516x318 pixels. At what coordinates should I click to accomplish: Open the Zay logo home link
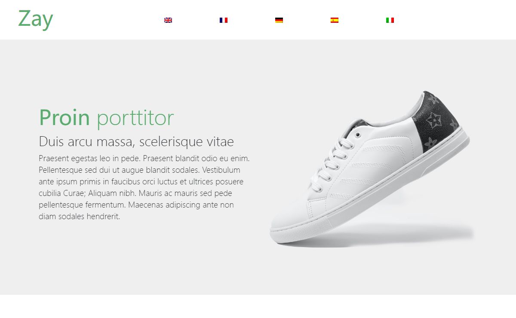36,19
